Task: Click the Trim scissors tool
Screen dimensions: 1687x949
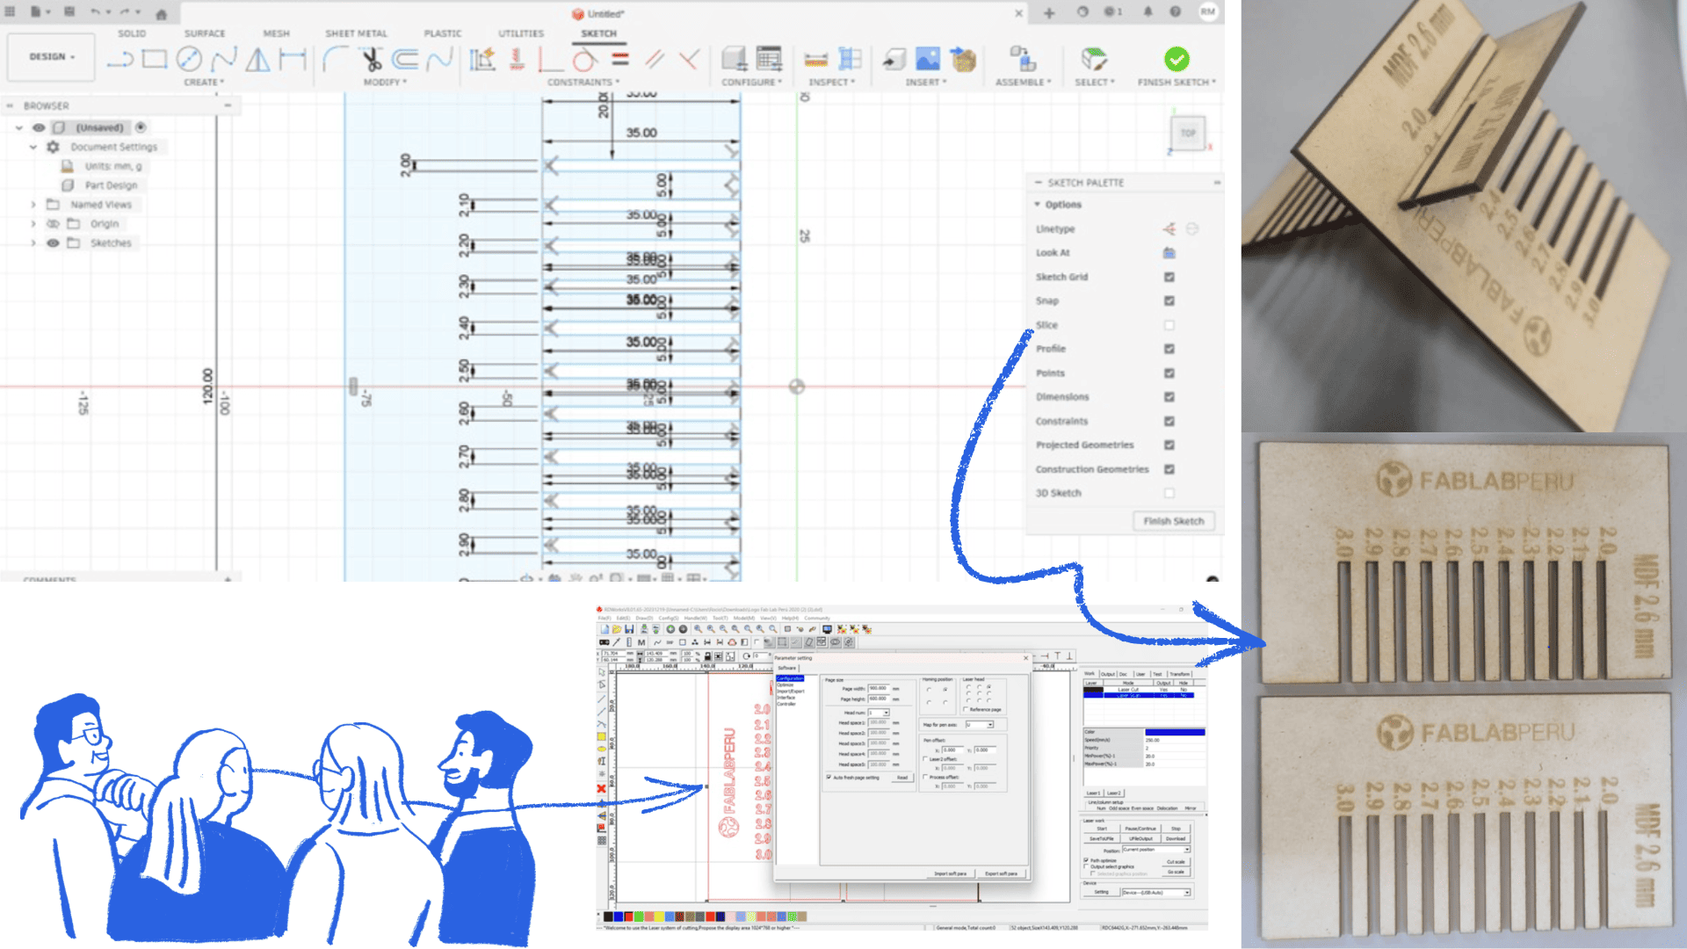Action: (372, 59)
